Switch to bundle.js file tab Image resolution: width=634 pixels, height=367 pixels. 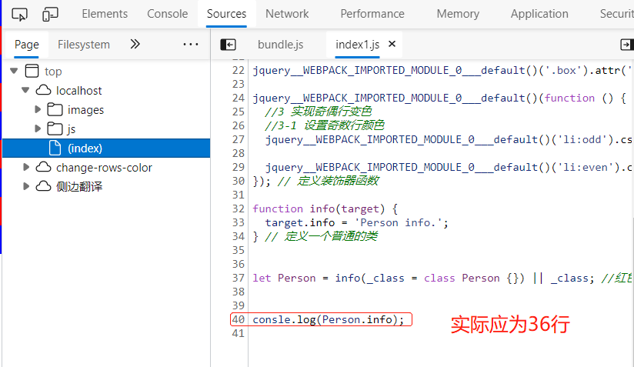click(281, 45)
